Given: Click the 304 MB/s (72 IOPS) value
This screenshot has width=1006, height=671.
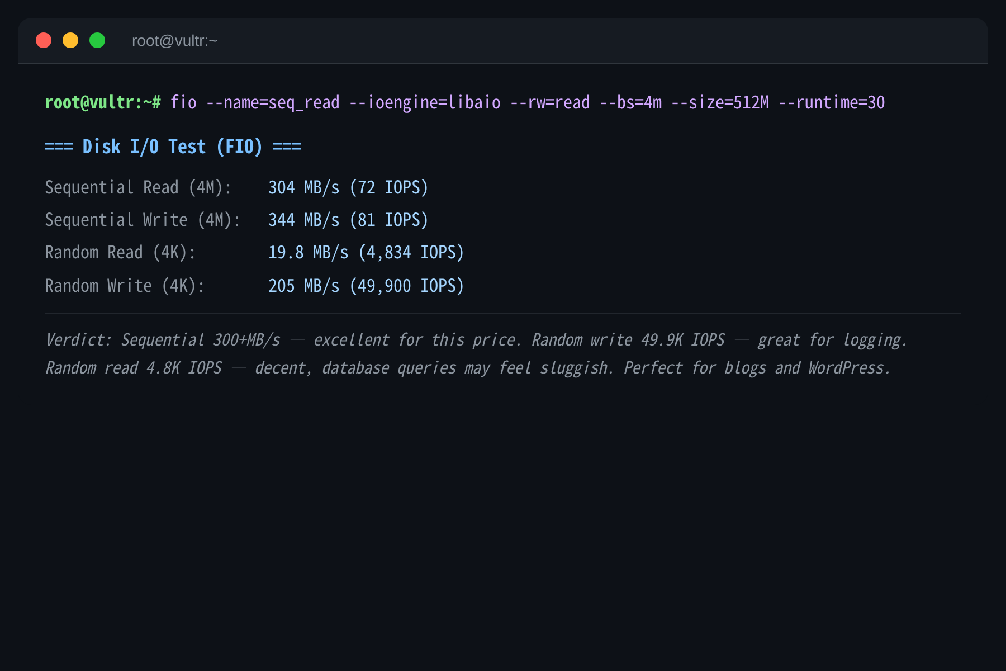Looking at the screenshot, I should coord(348,187).
